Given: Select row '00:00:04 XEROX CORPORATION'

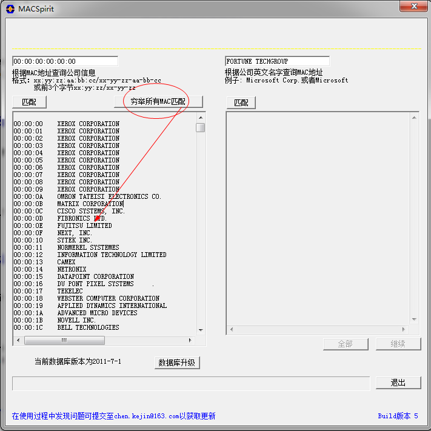Looking at the screenshot, I should [x=67, y=153].
